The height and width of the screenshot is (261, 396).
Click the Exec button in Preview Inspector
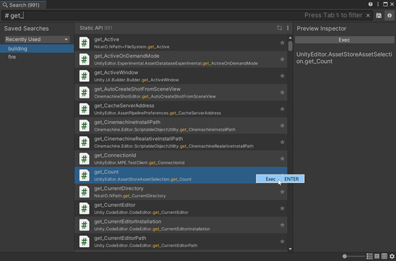coord(345,40)
